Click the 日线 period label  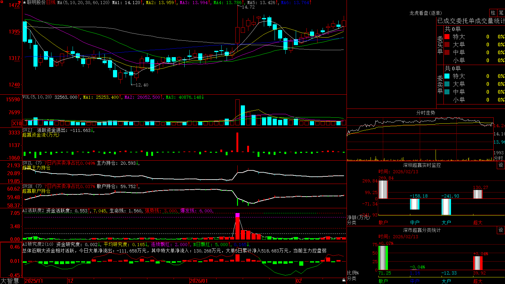[x=51, y=3]
